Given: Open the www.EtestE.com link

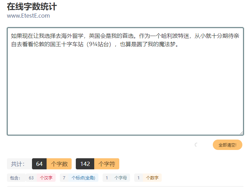Looking at the screenshot, I should pos(29,16).
